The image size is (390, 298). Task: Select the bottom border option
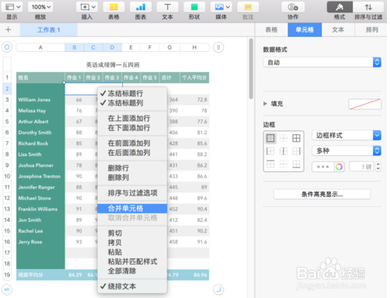click(x=296, y=164)
